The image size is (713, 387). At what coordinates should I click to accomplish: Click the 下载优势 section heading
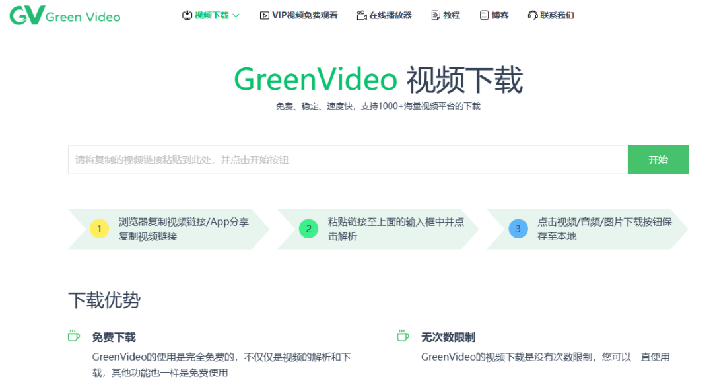click(104, 300)
